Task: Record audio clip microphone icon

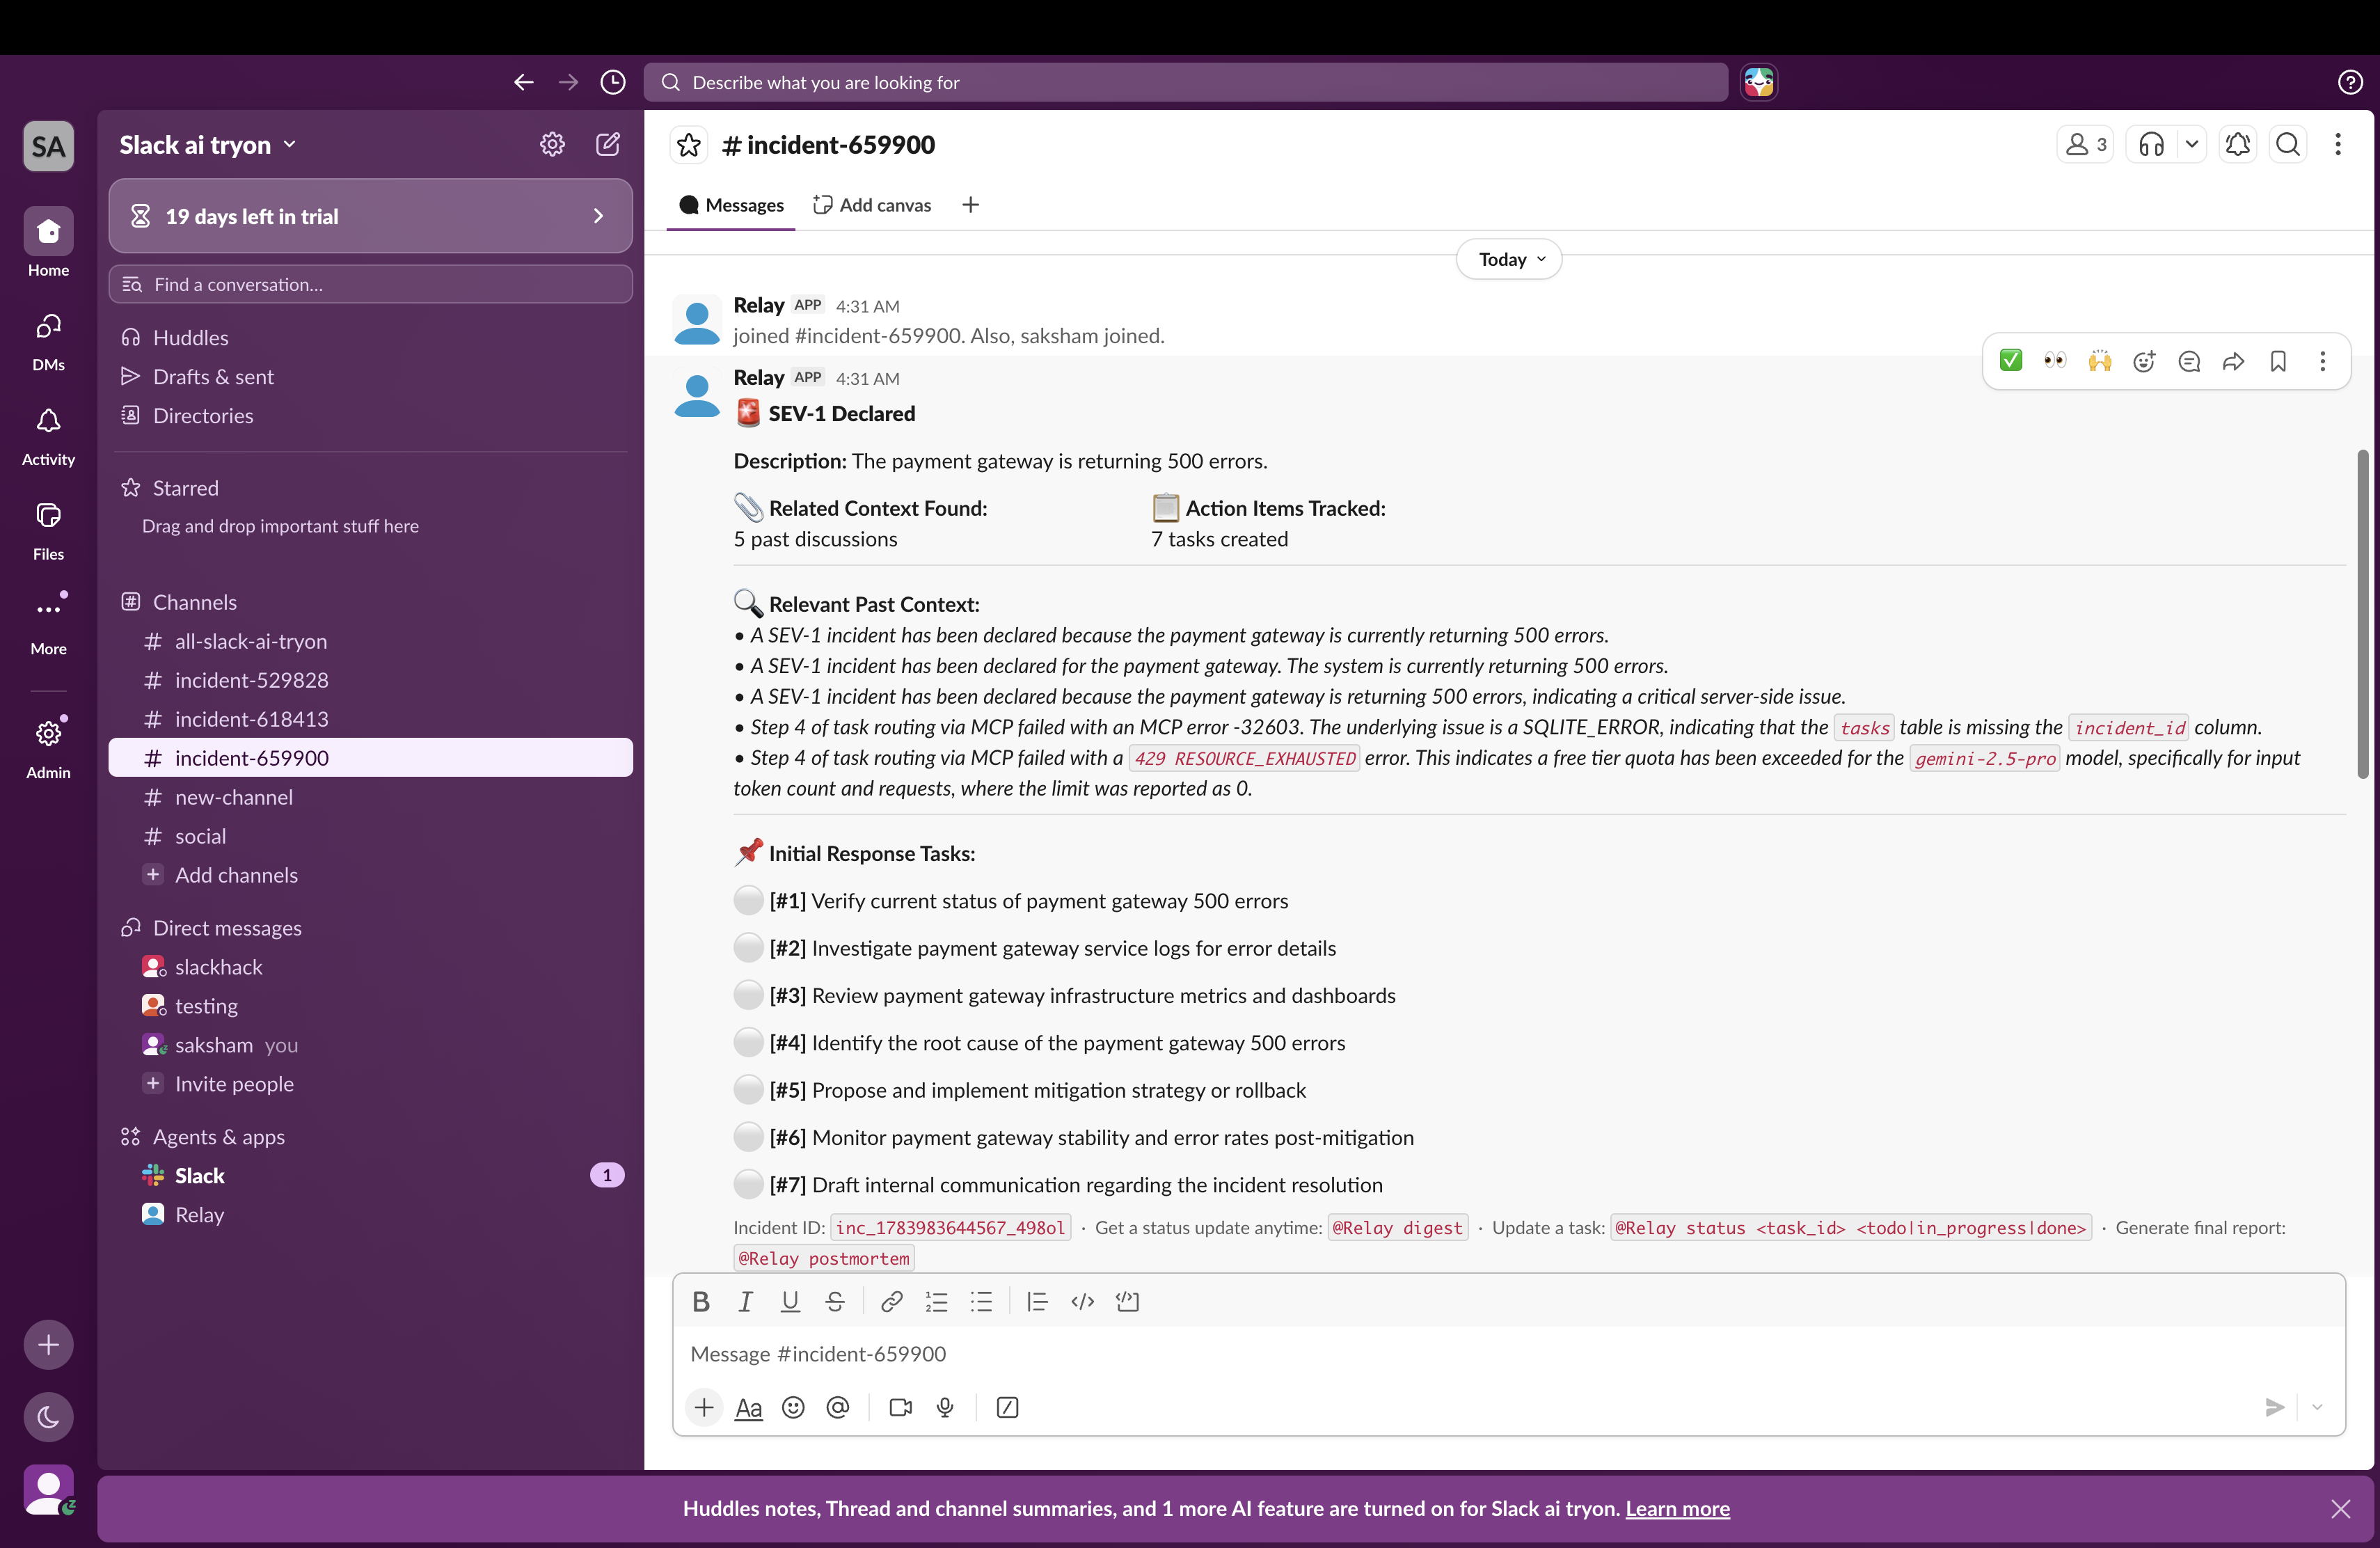Action: 945,1407
